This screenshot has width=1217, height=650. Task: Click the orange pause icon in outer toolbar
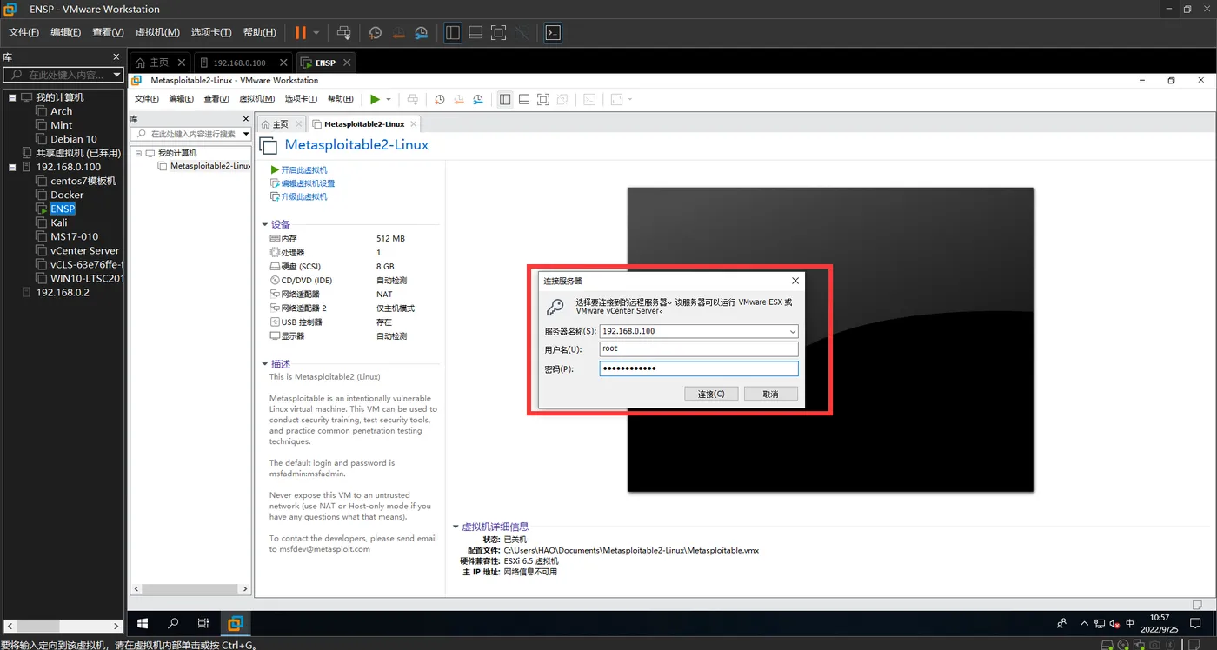[x=300, y=32]
